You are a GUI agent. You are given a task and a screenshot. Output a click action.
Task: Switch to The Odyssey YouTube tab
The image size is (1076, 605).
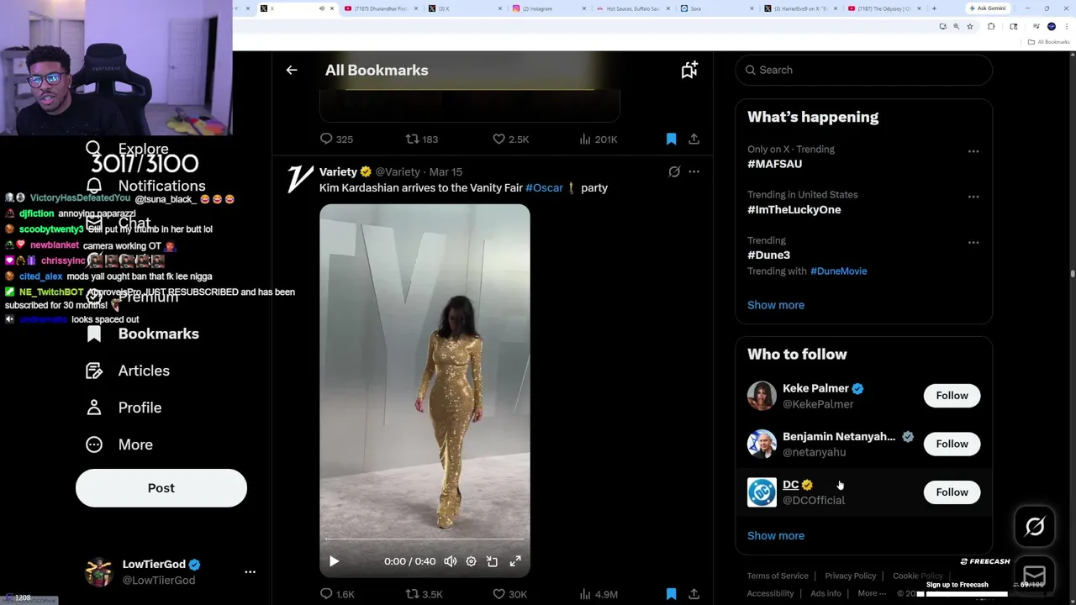pyautogui.click(x=883, y=8)
